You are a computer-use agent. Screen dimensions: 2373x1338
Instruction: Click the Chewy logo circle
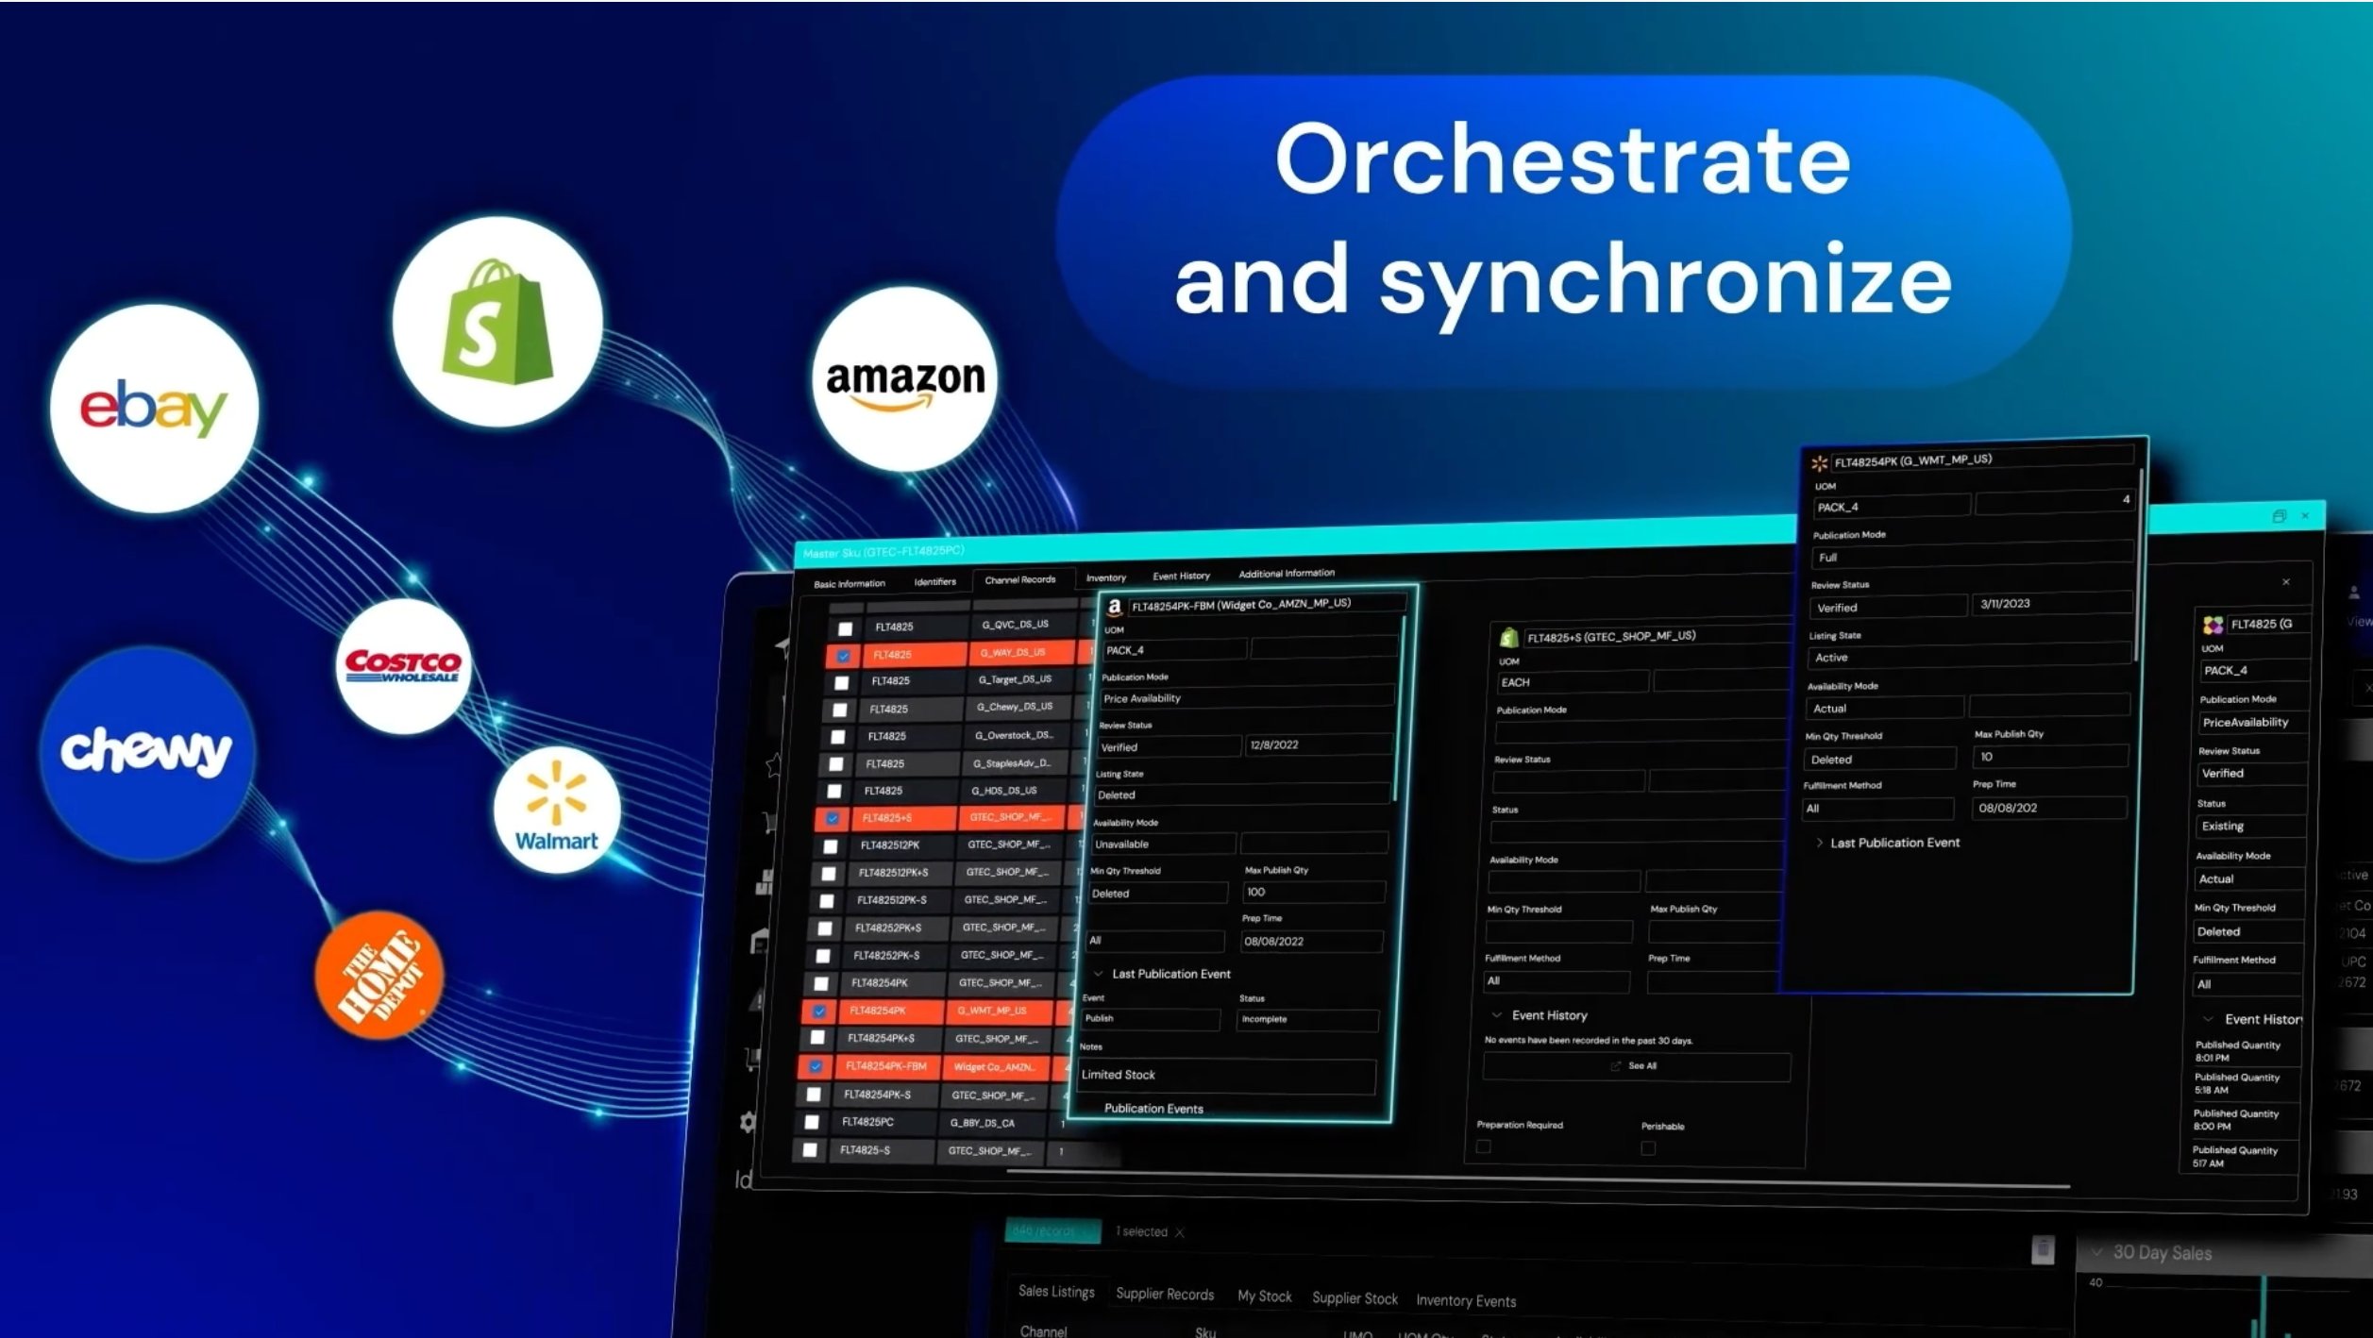[145, 752]
